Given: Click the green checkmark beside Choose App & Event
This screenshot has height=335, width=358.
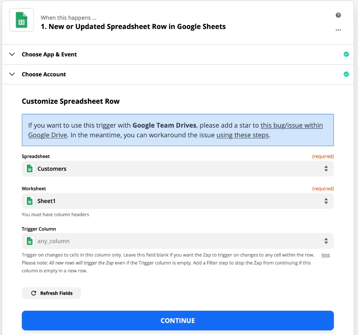Looking at the screenshot, I should (346, 54).
